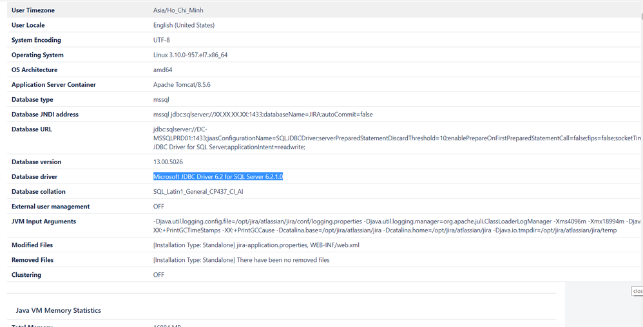
Task: Click the There have been no removed files text
Action: [283, 260]
